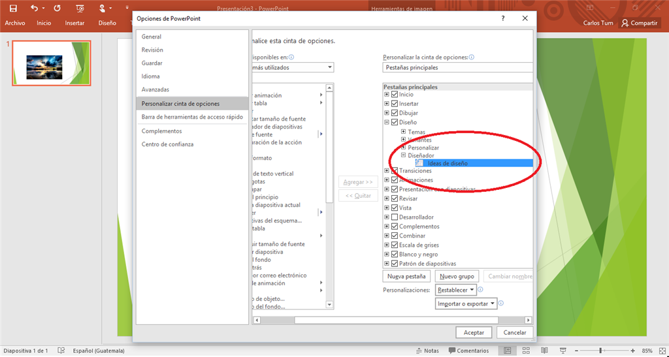Viewport: 669px width, 357px height.
Task: Expand the Inicio node in tabs tree
Action: coord(387,95)
